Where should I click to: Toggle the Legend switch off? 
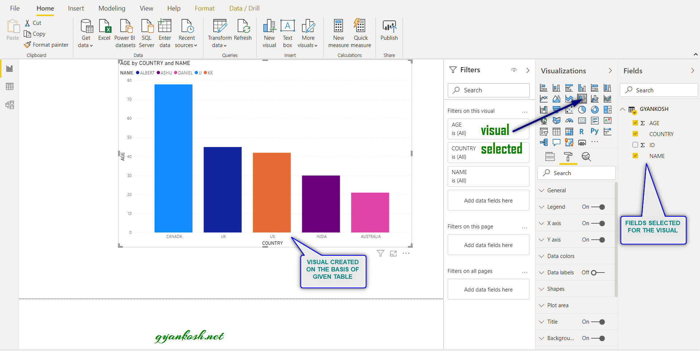tap(598, 207)
